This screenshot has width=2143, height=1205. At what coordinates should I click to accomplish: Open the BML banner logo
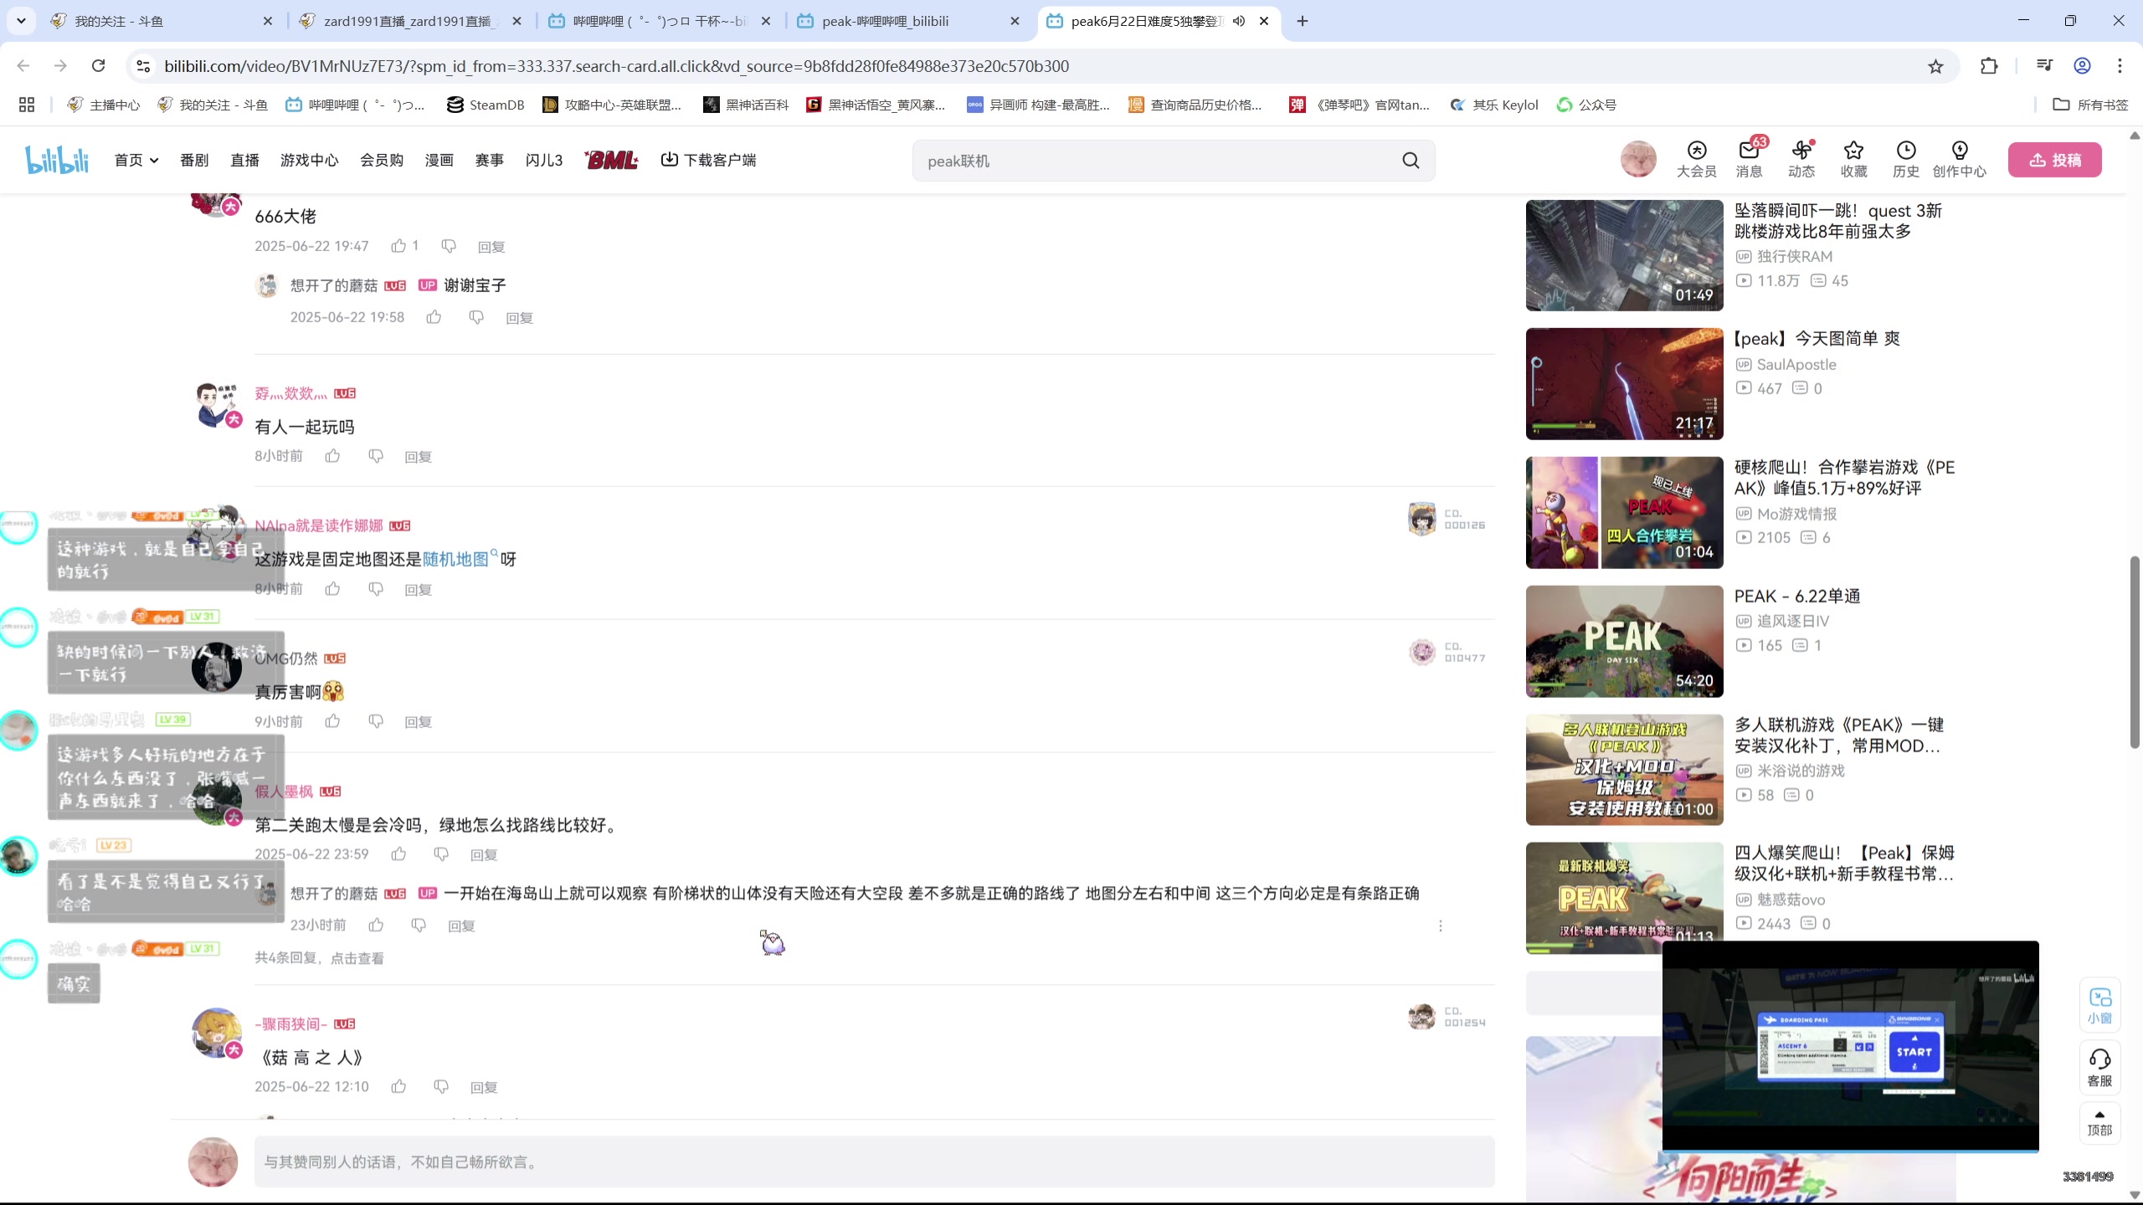coord(611,160)
